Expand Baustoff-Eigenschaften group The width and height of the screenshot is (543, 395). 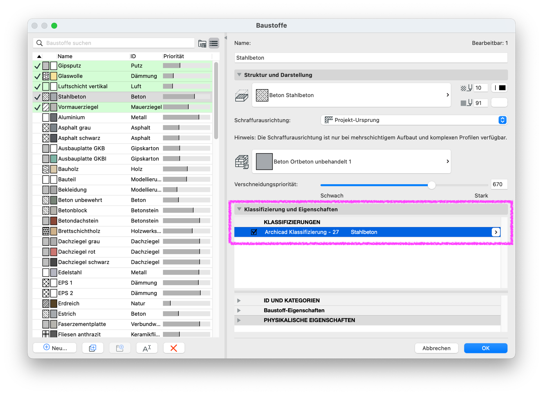pyautogui.click(x=239, y=310)
